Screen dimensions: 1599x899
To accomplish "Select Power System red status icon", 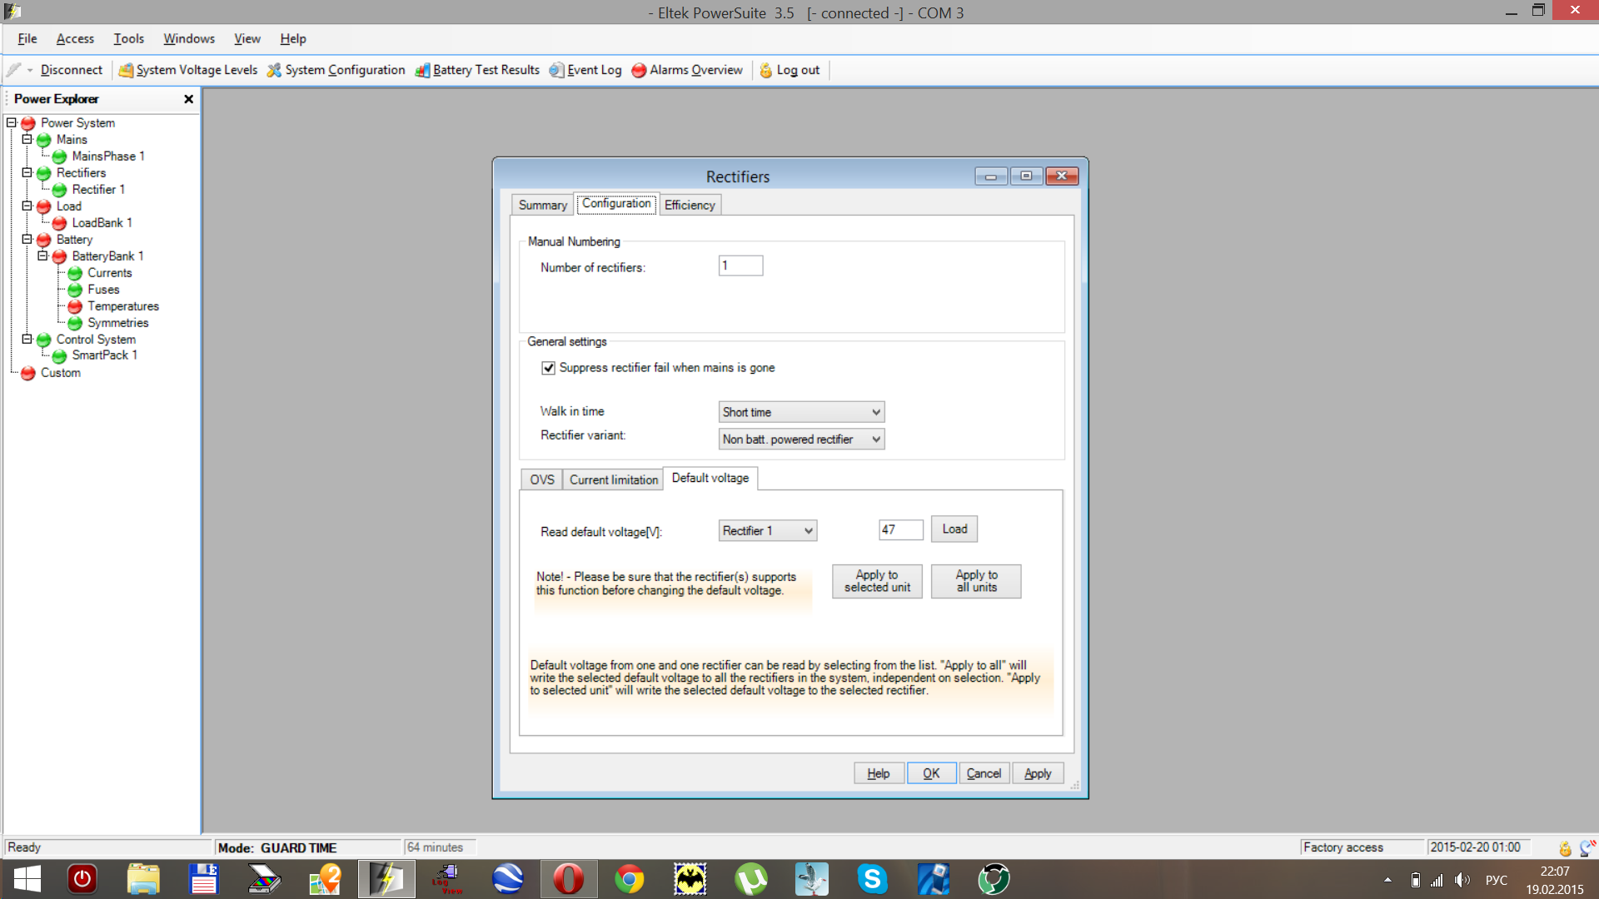I will [x=27, y=123].
